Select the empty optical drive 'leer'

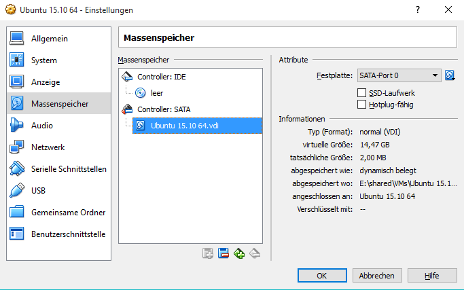coord(156,93)
